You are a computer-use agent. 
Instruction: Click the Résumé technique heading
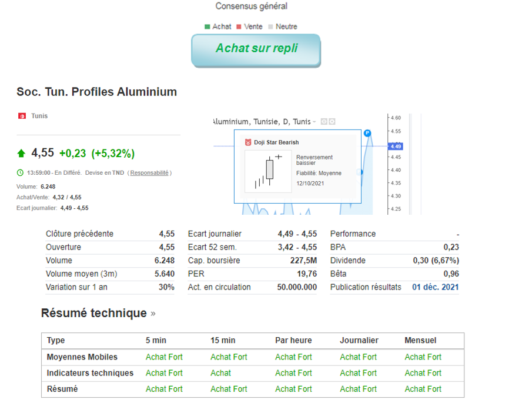tap(93, 313)
